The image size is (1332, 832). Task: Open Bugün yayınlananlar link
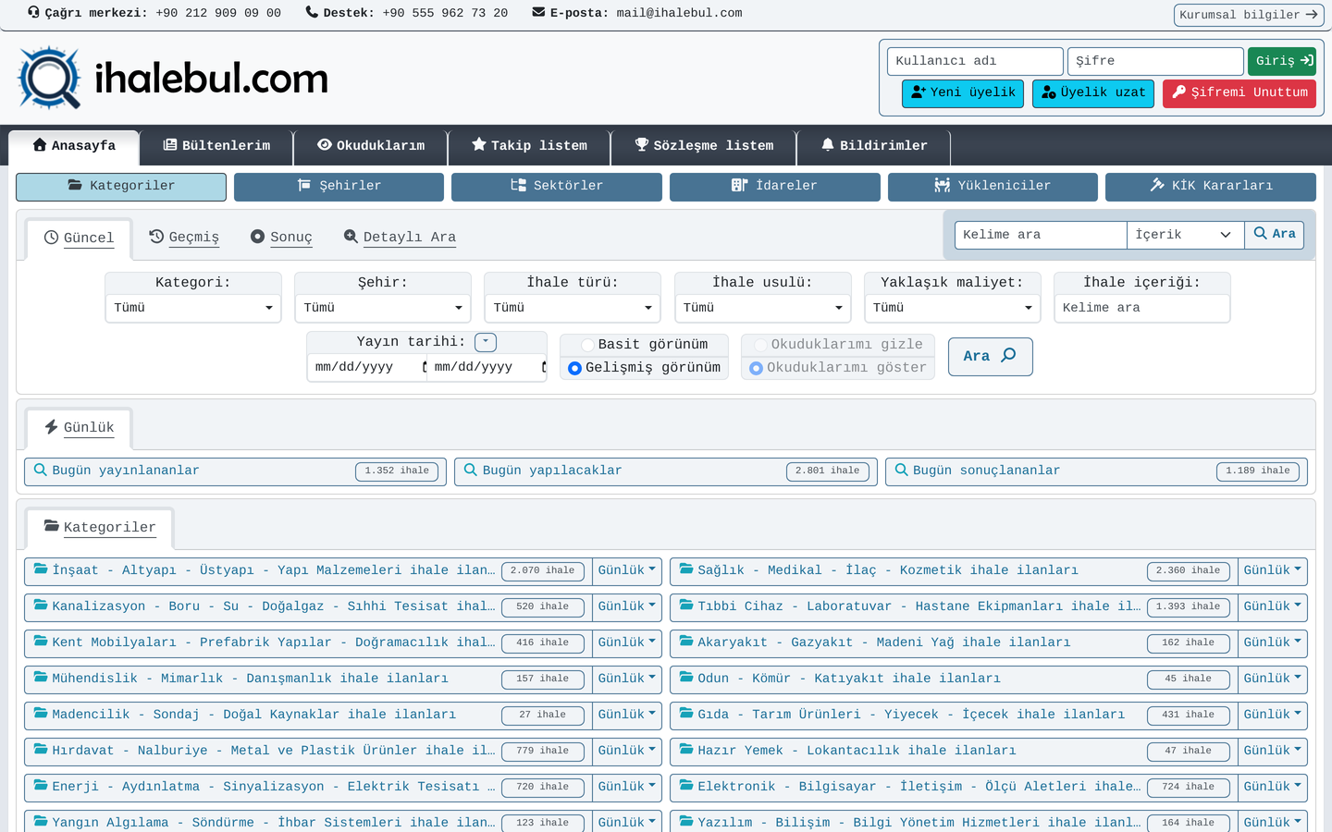point(235,471)
